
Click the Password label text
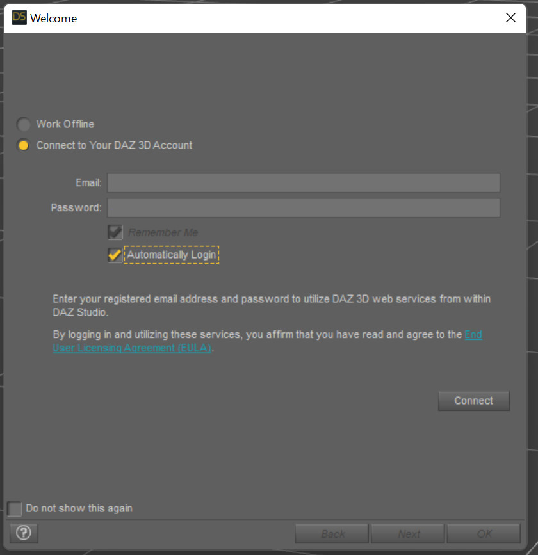pos(76,208)
